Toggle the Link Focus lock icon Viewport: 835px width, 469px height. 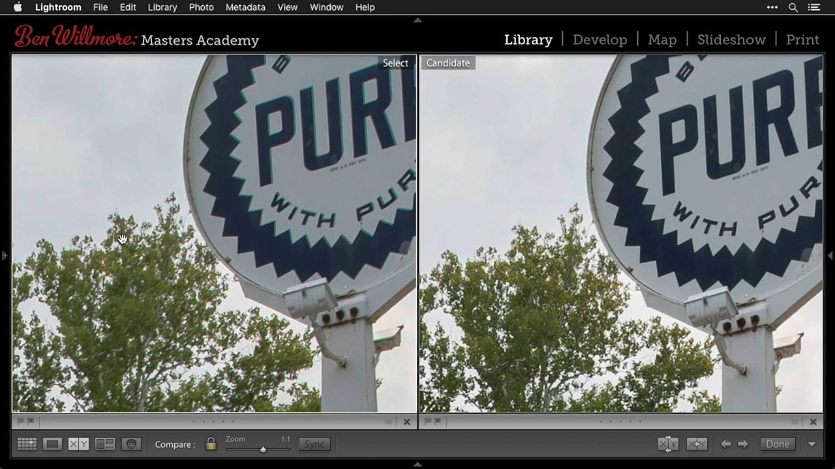[x=211, y=444]
